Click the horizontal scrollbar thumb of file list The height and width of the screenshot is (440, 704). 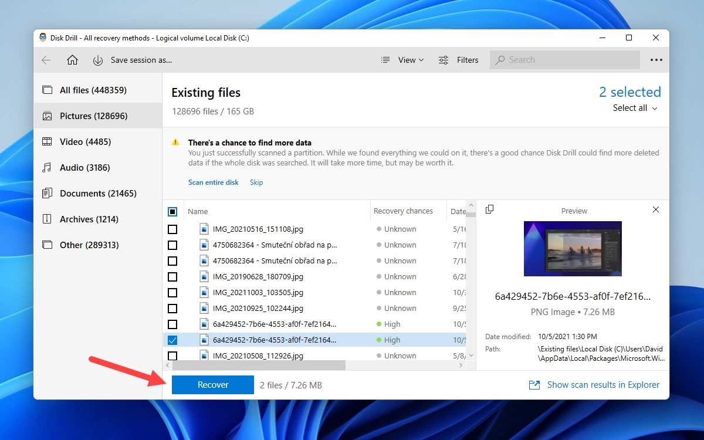(x=259, y=365)
